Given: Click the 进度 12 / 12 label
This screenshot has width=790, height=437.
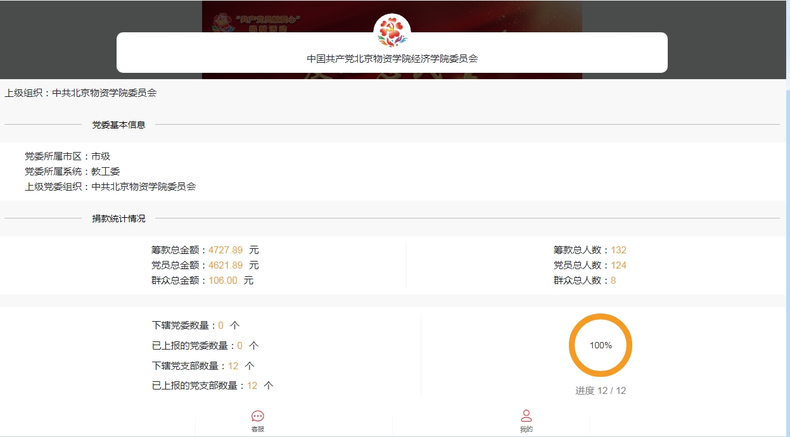Looking at the screenshot, I should tap(601, 391).
